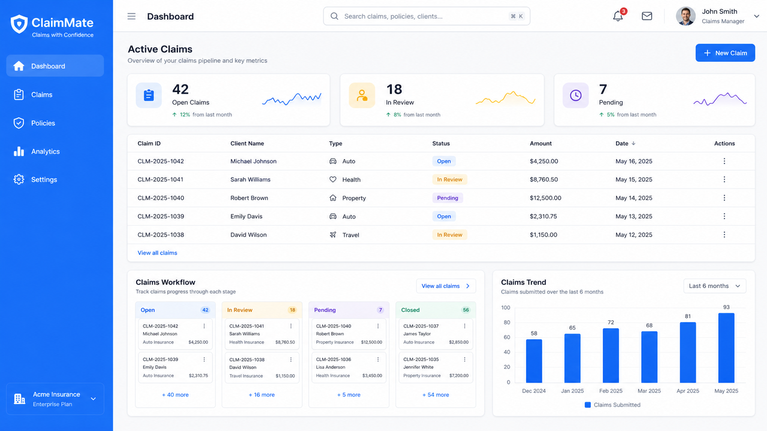
Task: Open card menu for Lisa Anderson workflow card
Action: [378, 360]
